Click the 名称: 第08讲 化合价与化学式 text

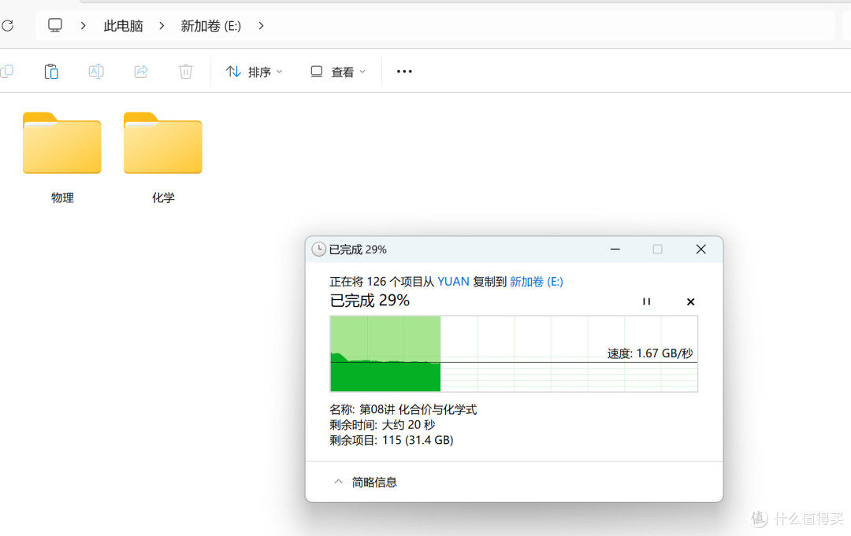click(403, 410)
